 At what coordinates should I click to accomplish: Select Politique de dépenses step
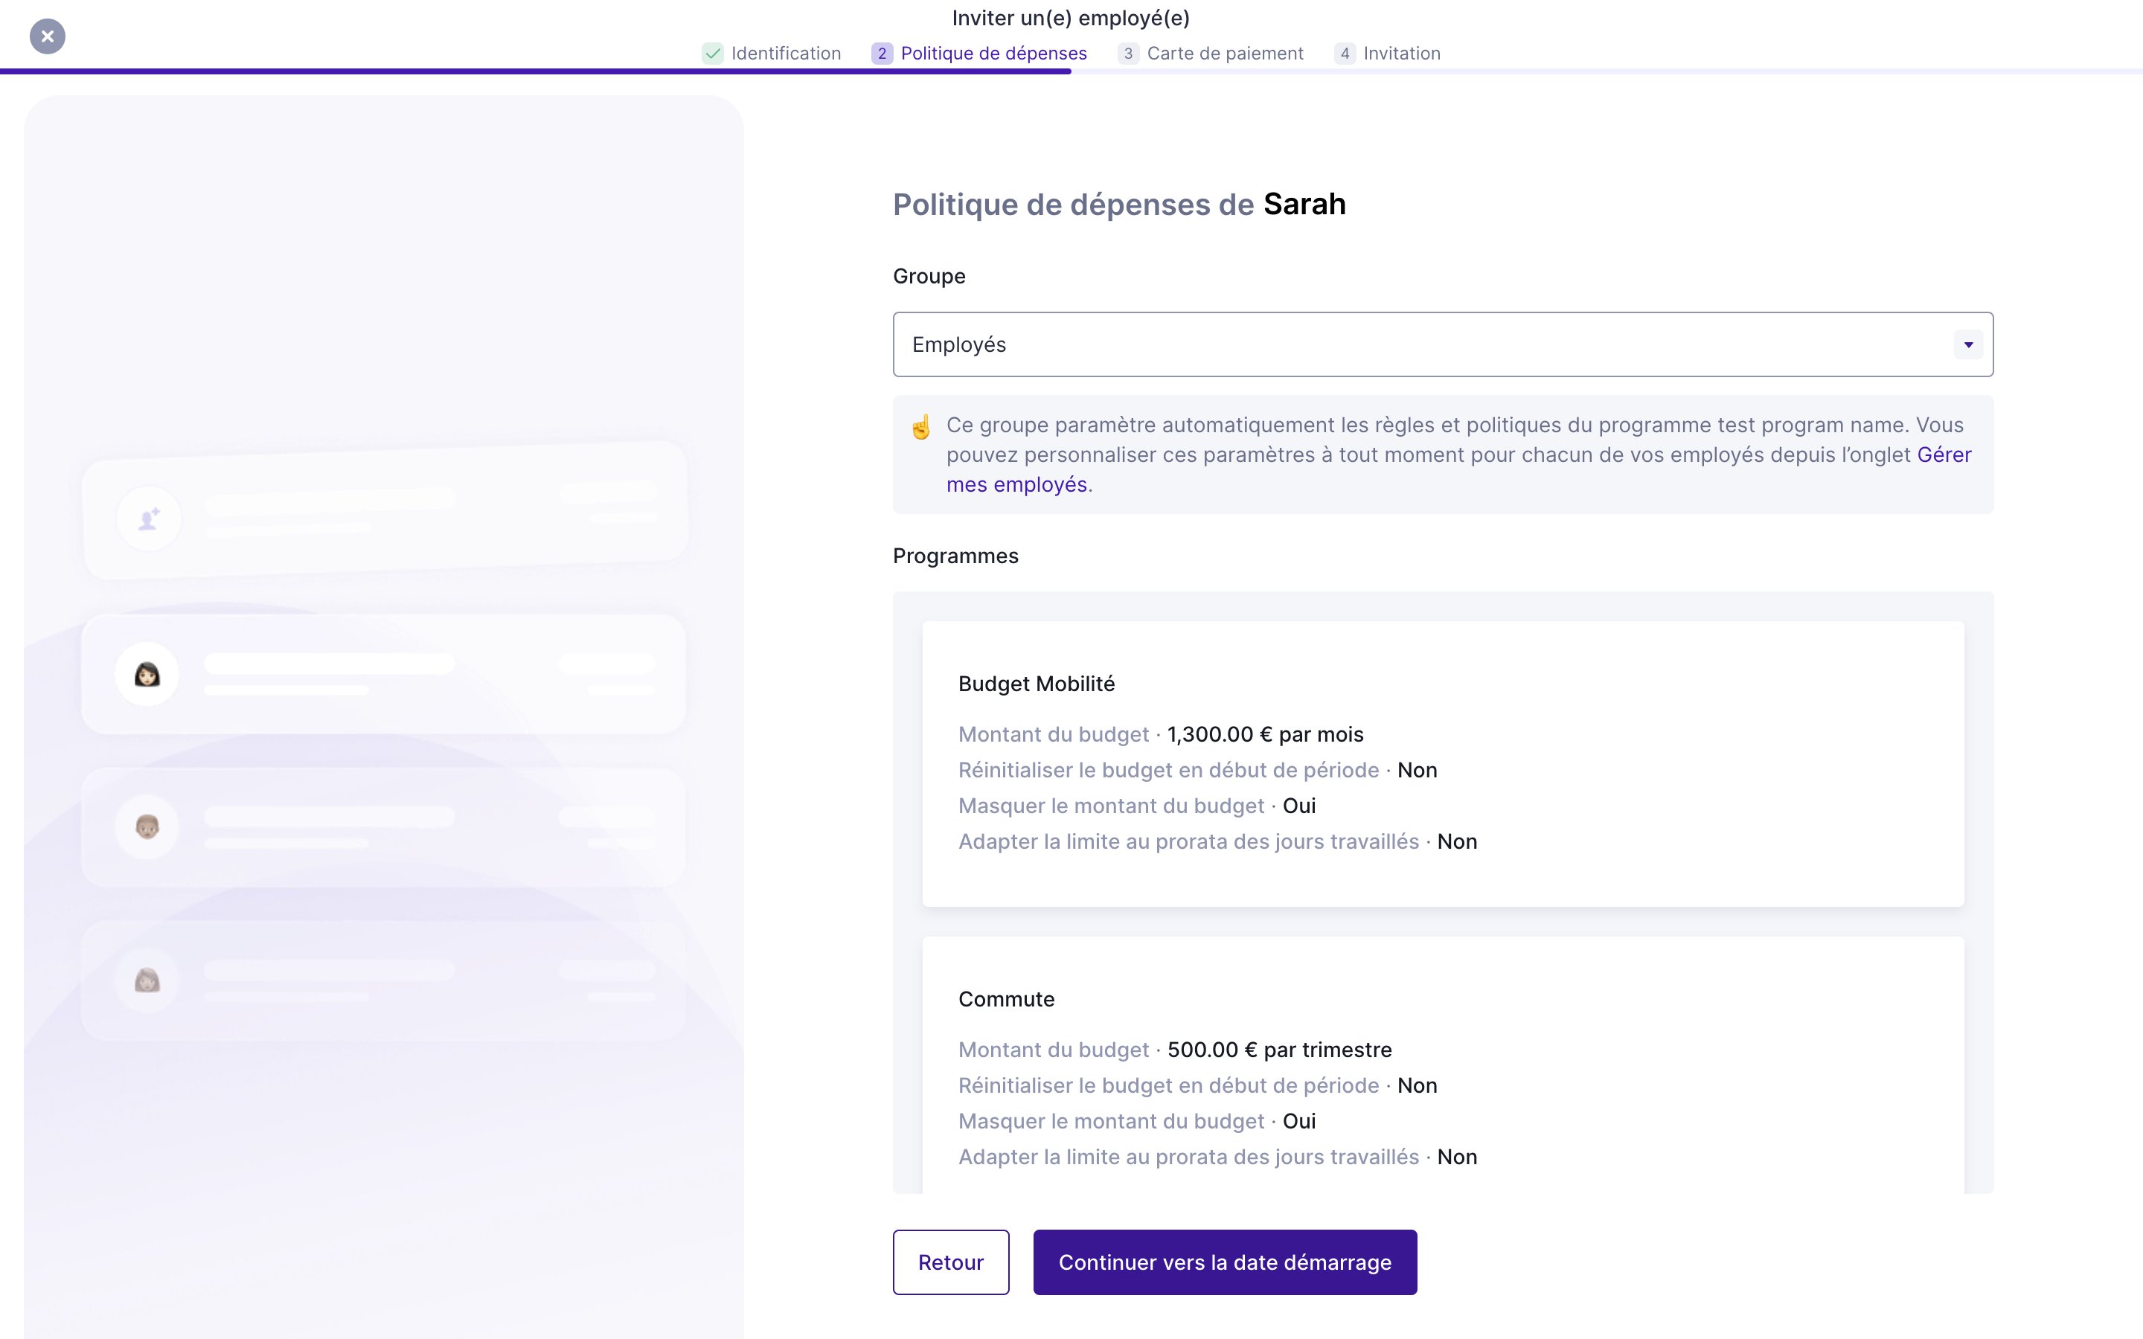click(x=993, y=53)
